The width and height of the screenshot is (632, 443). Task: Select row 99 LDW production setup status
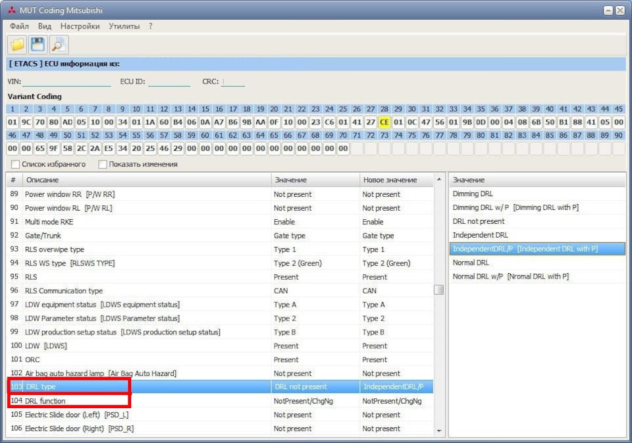coord(220,332)
